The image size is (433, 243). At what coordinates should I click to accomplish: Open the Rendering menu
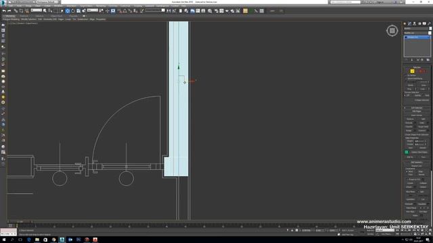coord(101,6)
